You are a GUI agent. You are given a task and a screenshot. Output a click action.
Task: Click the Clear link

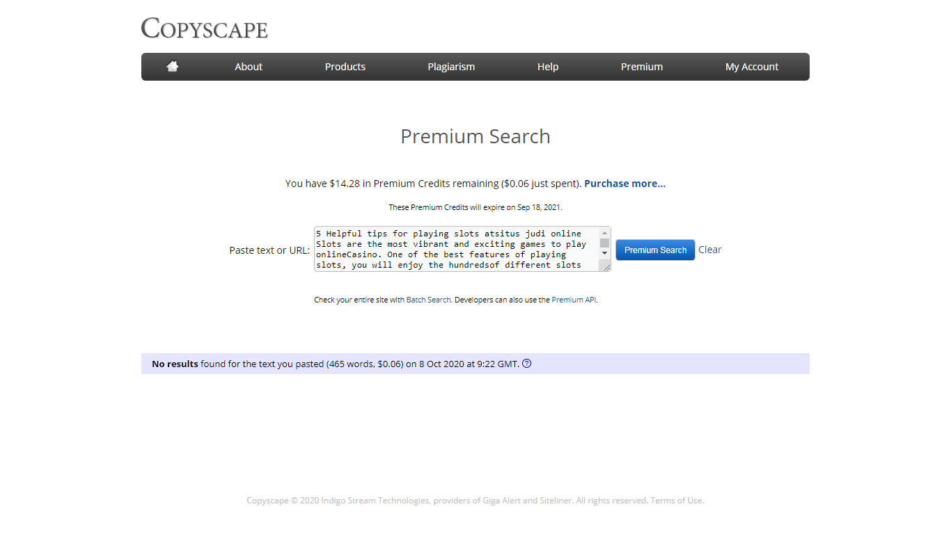[x=710, y=250]
